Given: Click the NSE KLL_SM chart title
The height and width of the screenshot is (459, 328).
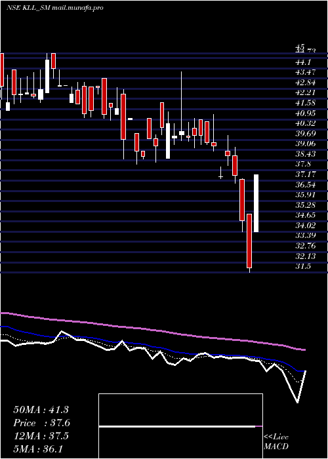Looking at the screenshot, I should tap(54, 8).
